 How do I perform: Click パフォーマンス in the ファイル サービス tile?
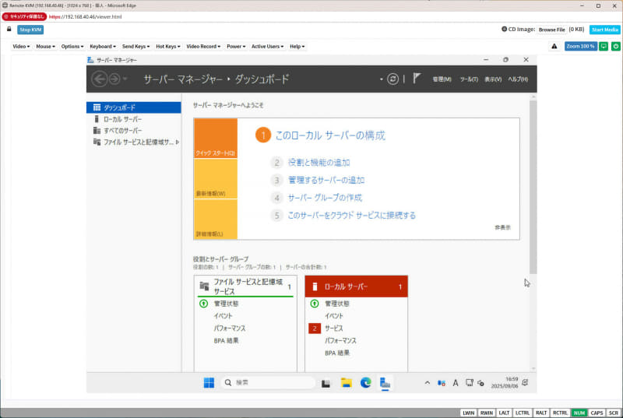(x=230, y=328)
